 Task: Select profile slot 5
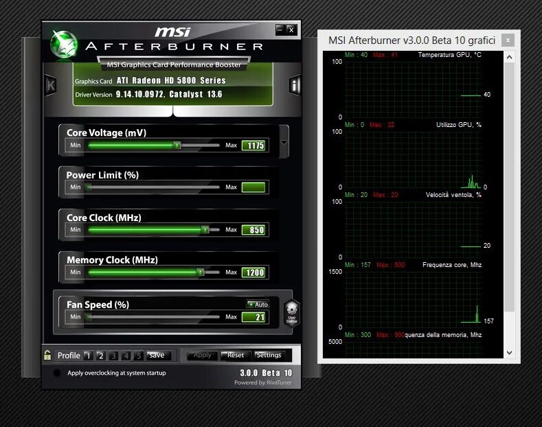click(139, 356)
